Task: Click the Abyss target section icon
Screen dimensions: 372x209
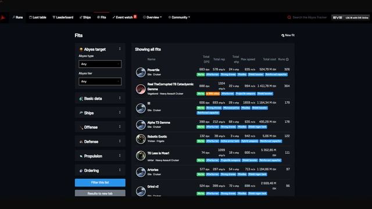Action: click(81, 49)
